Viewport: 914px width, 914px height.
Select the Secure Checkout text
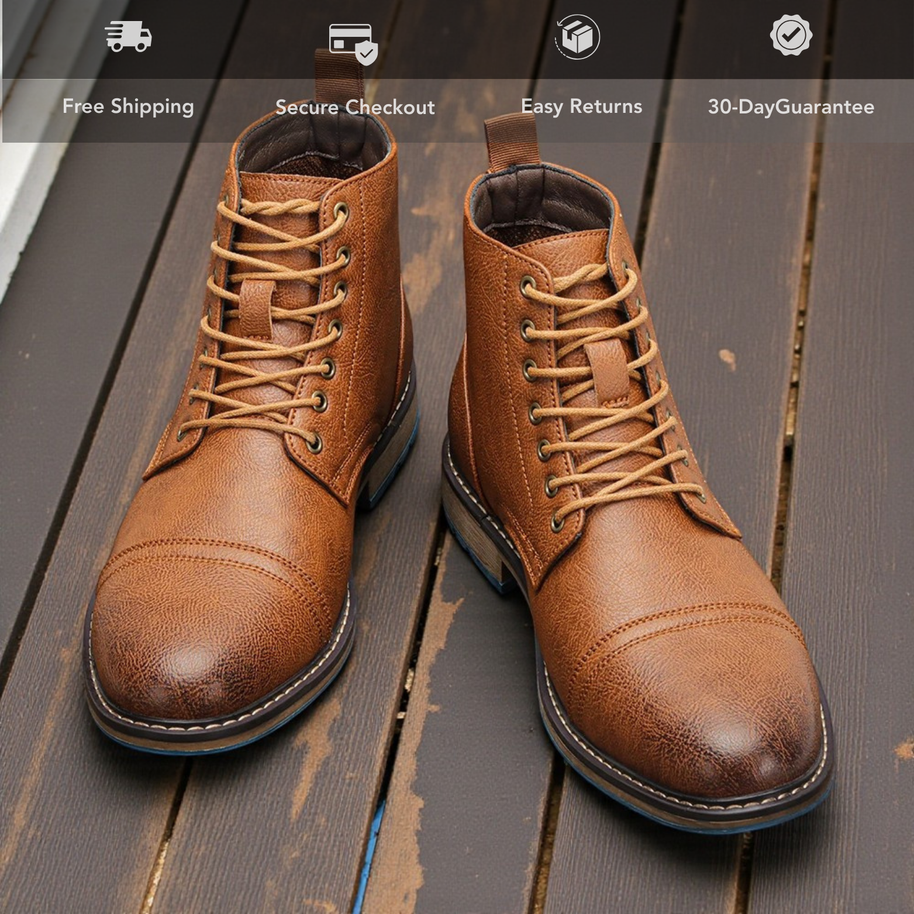click(355, 107)
